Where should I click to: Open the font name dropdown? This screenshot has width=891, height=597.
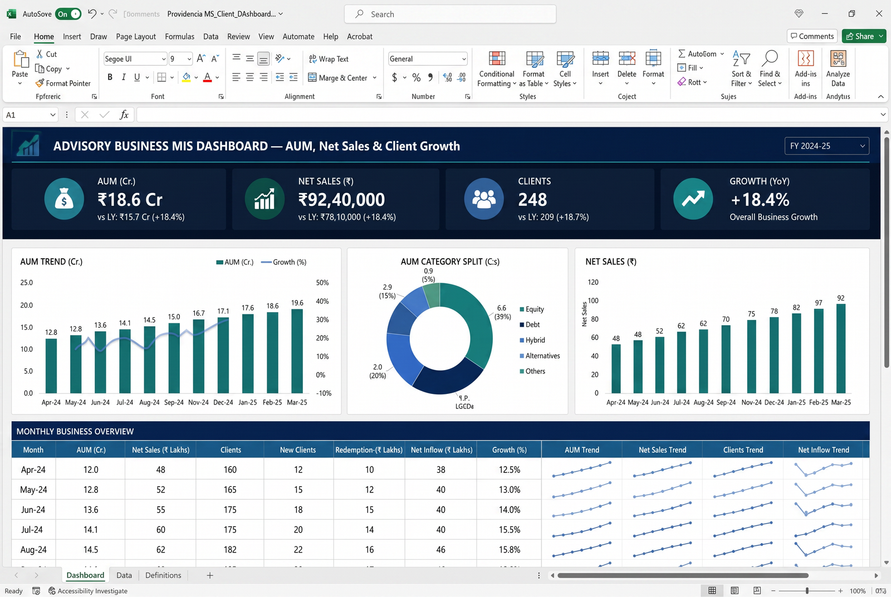(x=164, y=59)
